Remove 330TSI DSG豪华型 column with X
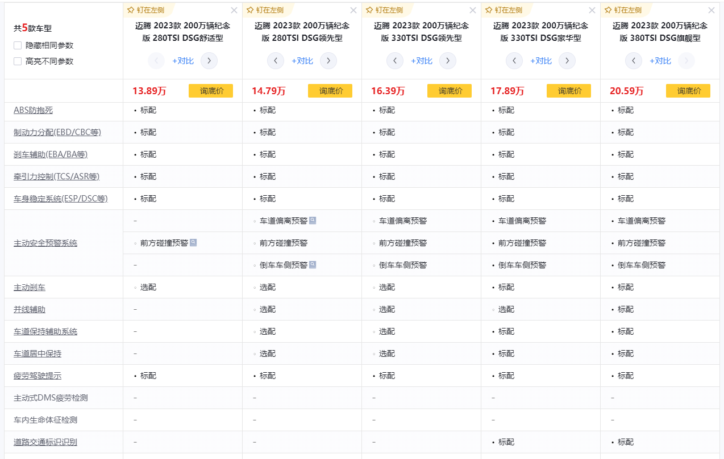Image resolution: width=724 pixels, height=459 pixels. coord(592,10)
